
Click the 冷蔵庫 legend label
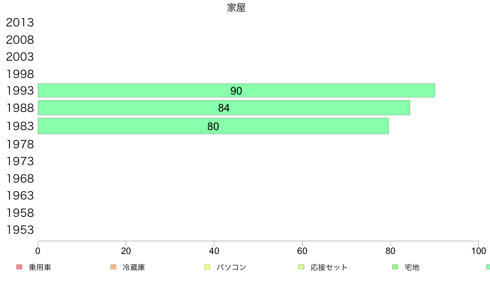[x=134, y=267]
